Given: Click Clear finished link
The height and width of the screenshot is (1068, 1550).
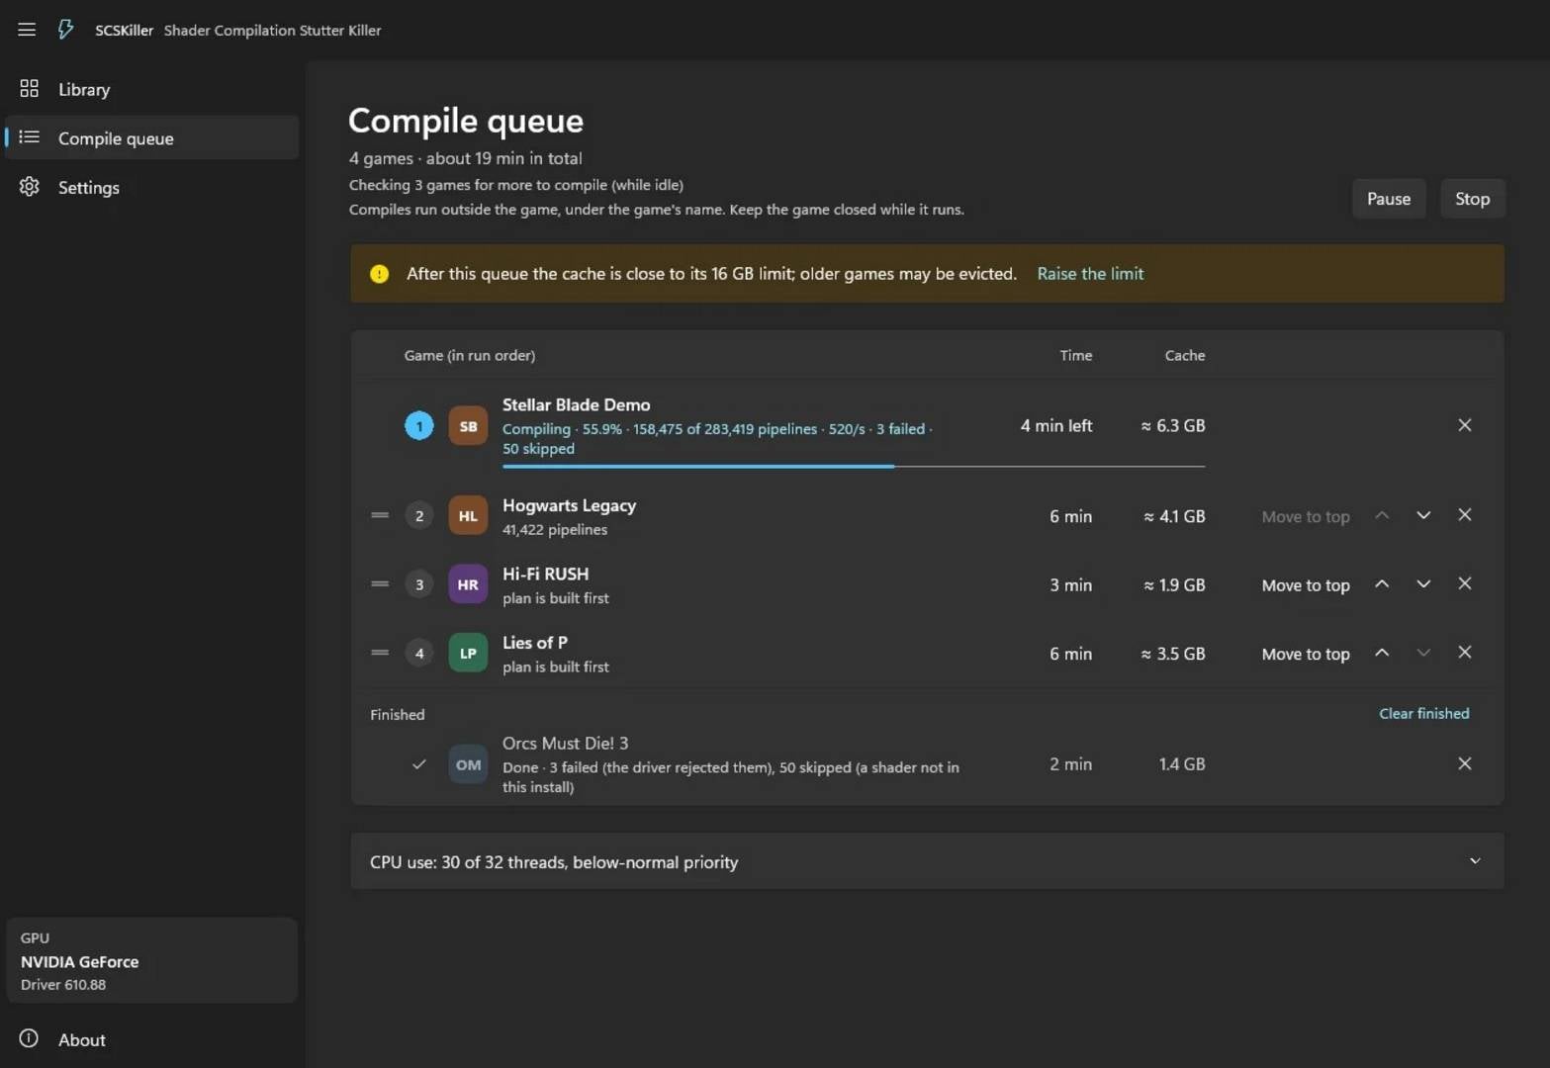Looking at the screenshot, I should click(x=1423, y=713).
